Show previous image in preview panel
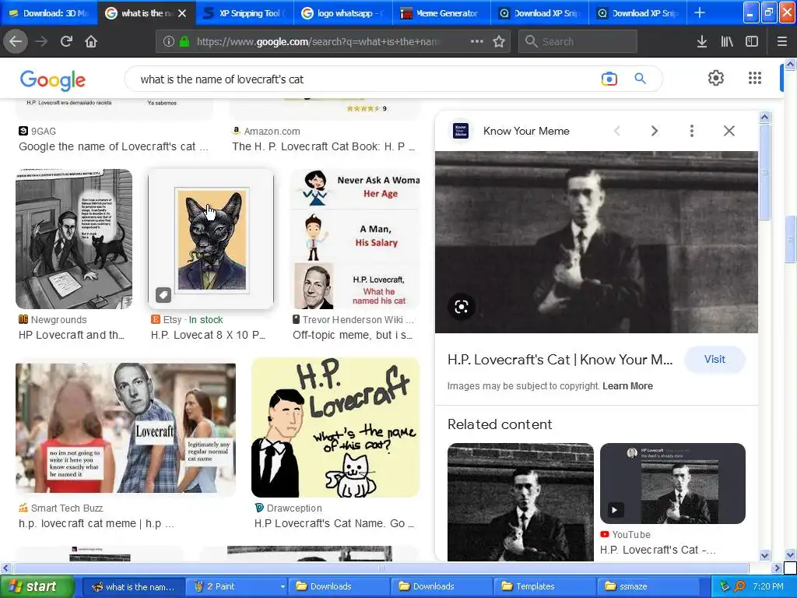Image resolution: width=797 pixels, height=598 pixels. (616, 131)
